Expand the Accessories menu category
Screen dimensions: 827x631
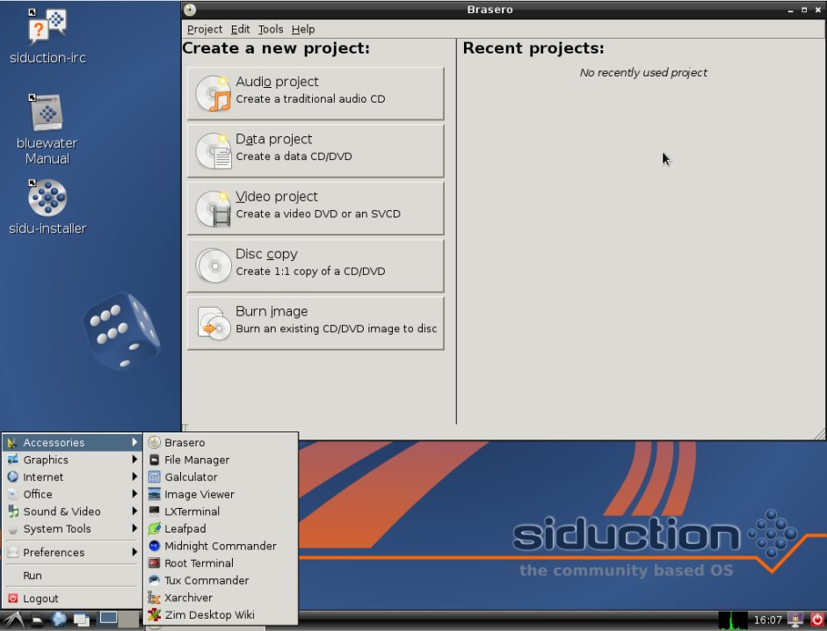(x=73, y=443)
